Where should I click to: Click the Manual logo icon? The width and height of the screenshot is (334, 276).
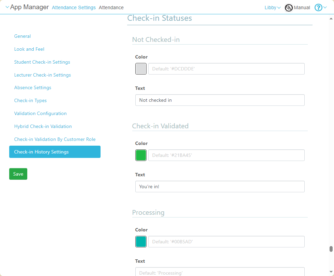[289, 8]
